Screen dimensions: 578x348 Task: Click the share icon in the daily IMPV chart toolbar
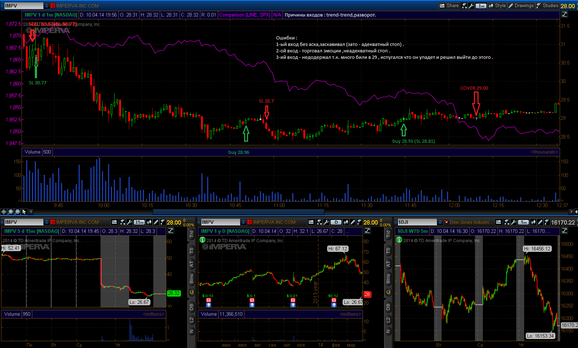pyautogui.click(x=311, y=222)
